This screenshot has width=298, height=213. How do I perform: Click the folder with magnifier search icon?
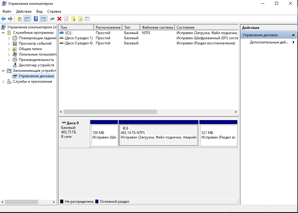(80, 19)
